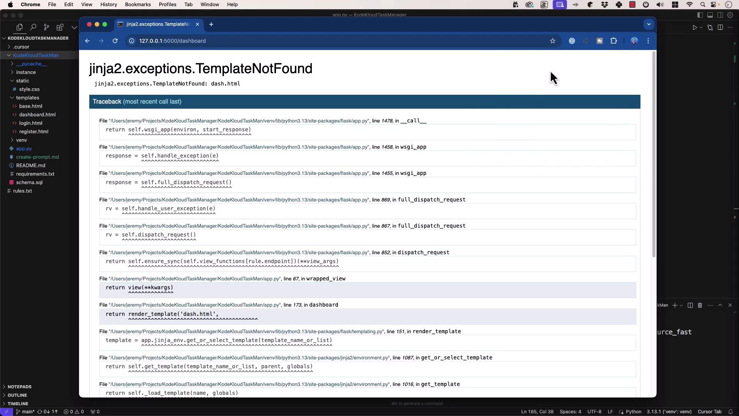Expand the venv folder
The width and height of the screenshot is (739, 416).
[22, 140]
